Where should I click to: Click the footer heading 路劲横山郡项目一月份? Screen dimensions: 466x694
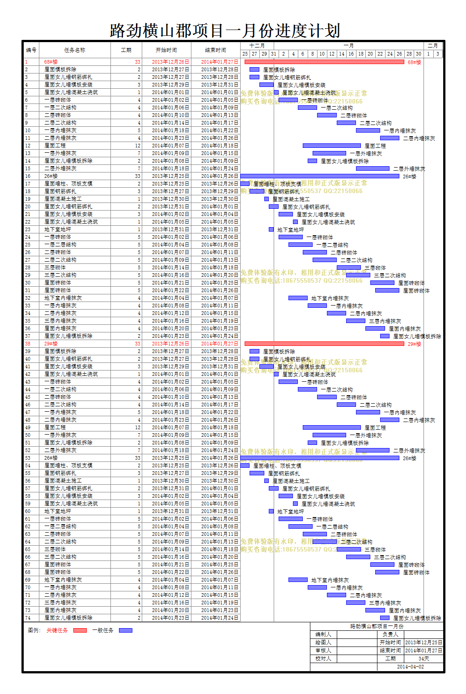[x=377, y=626]
